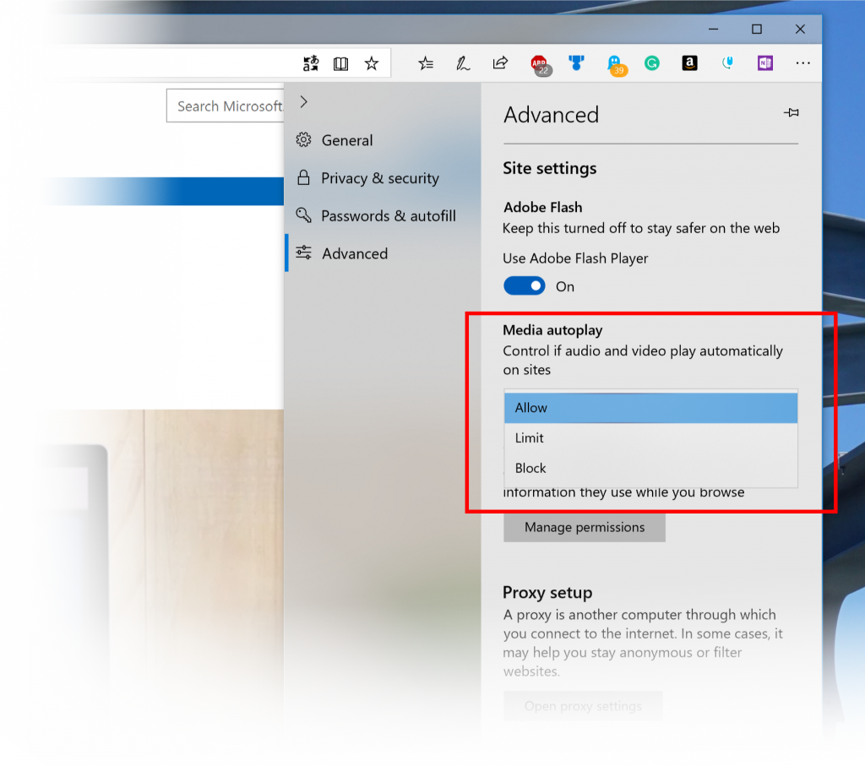Open the Adblock Plus extension icon
This screenshot has height=766, width=865.
(x=540, y=62)
